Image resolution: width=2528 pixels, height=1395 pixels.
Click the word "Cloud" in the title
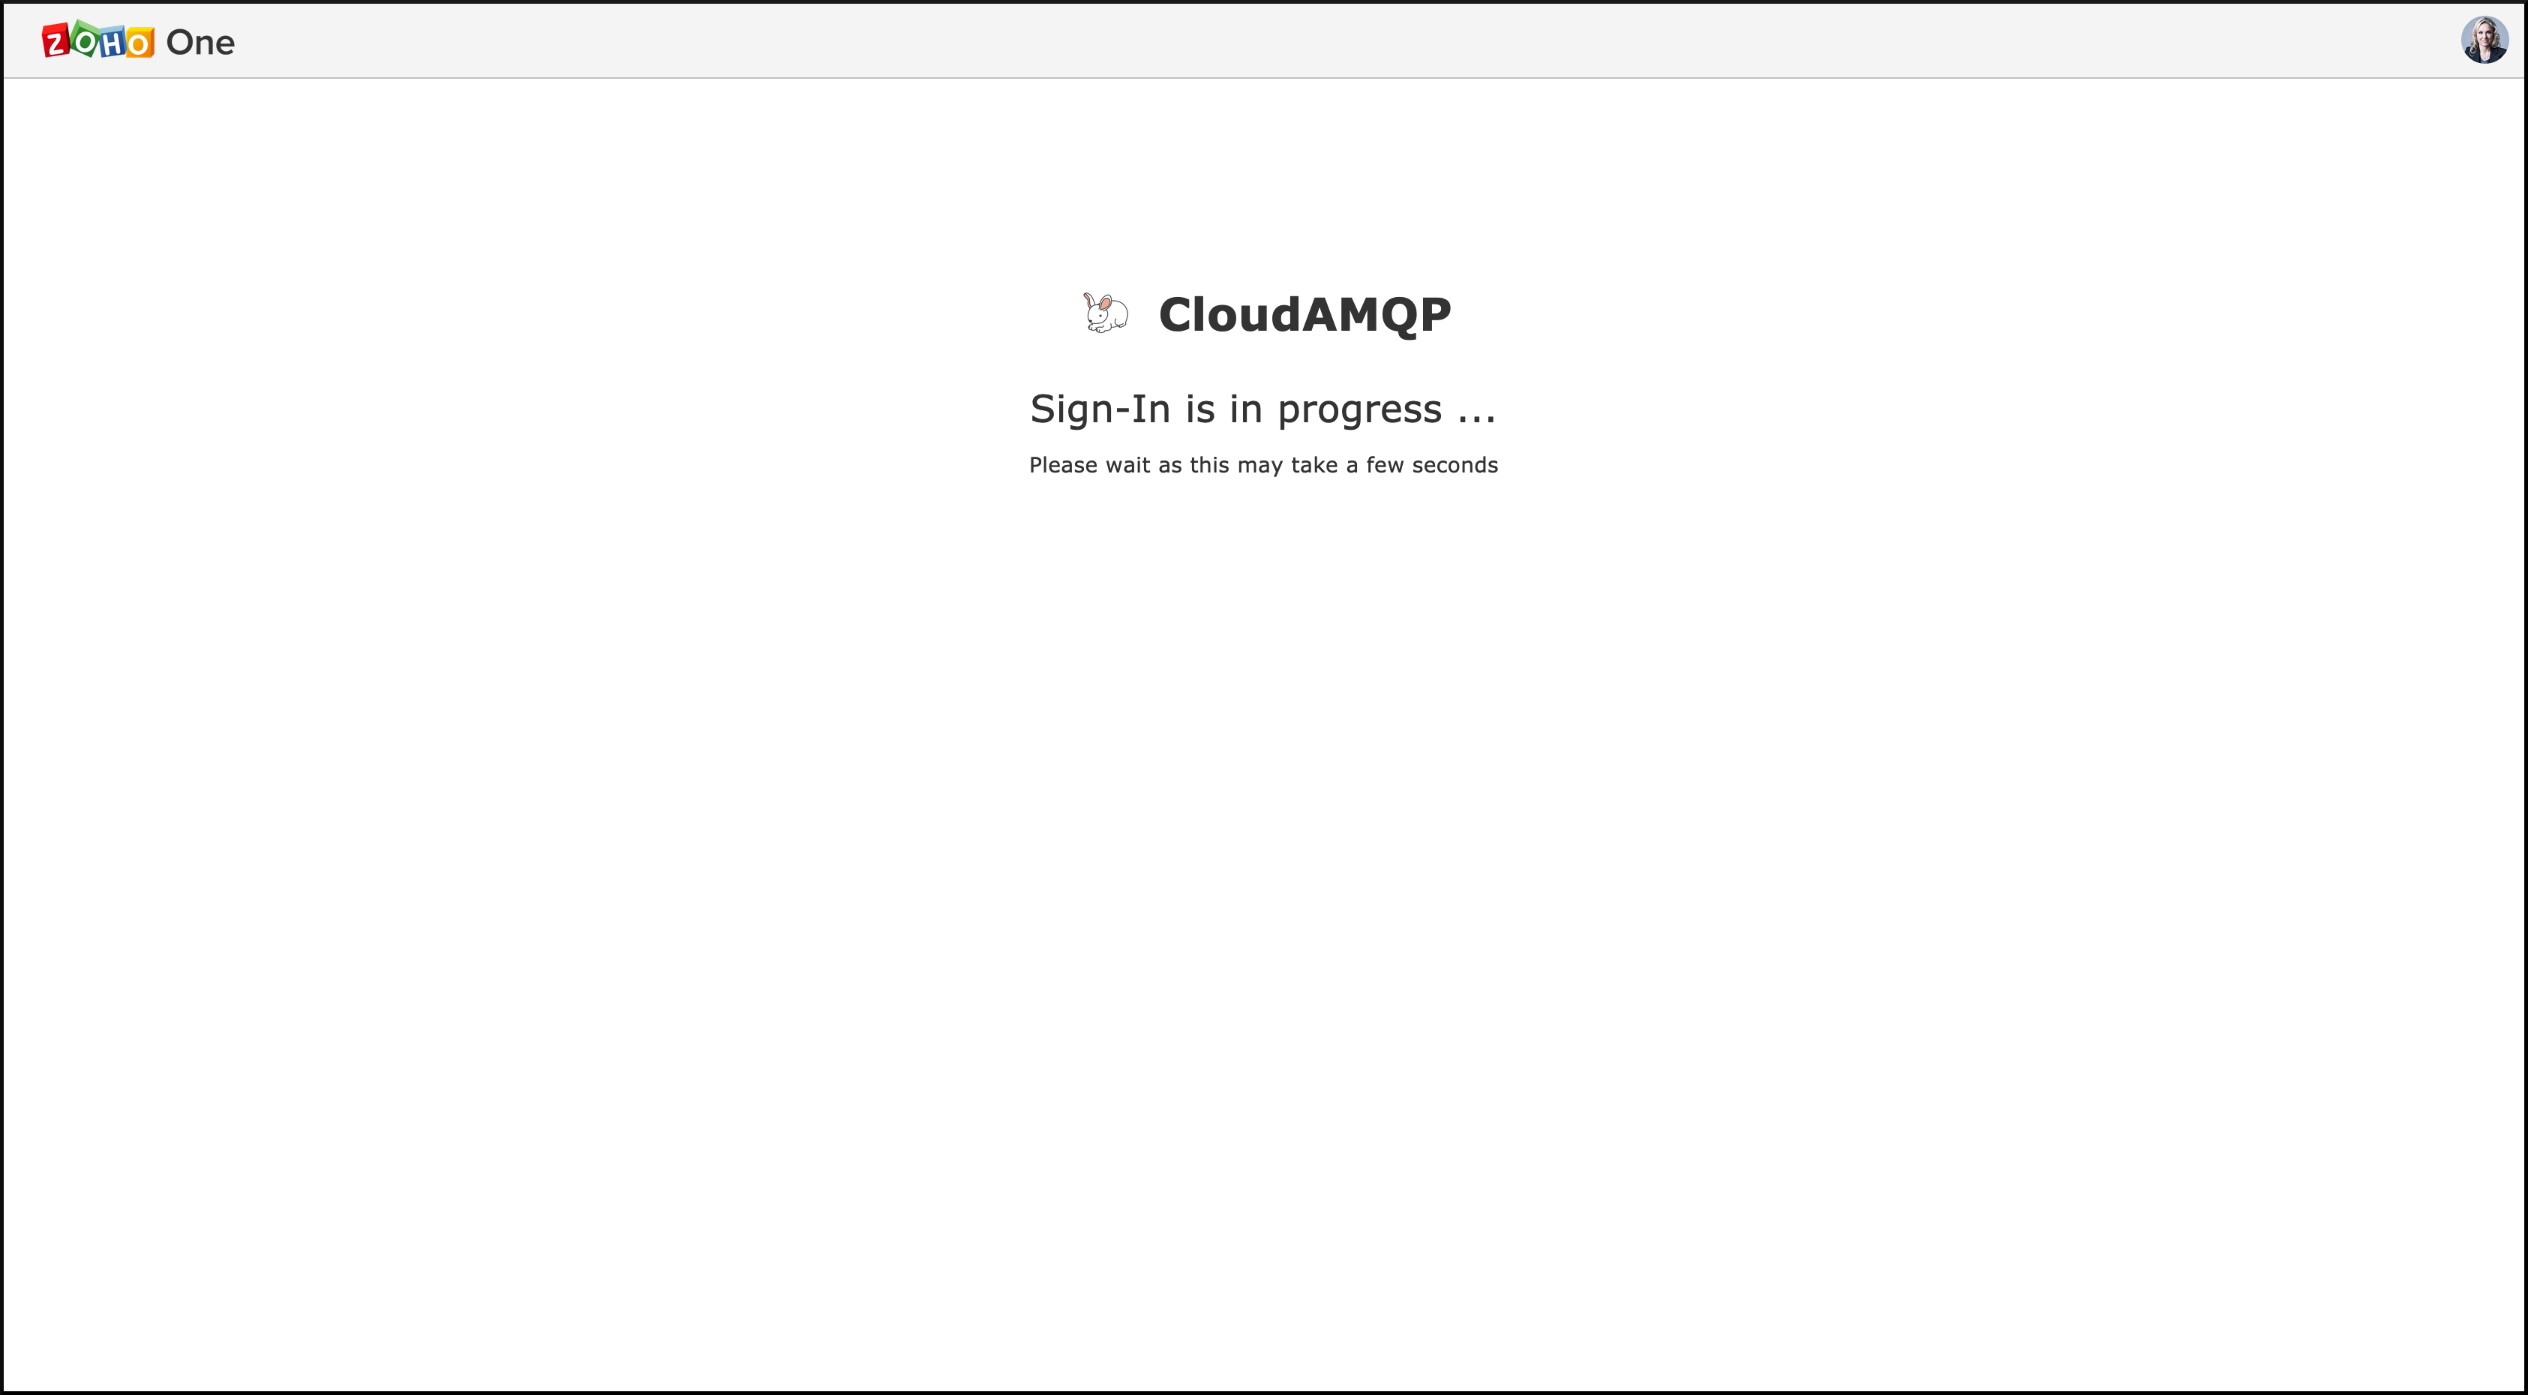[1229, 315]
